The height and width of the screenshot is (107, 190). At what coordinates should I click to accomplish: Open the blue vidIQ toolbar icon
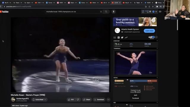pyautogui.click(x=153, y=12)
